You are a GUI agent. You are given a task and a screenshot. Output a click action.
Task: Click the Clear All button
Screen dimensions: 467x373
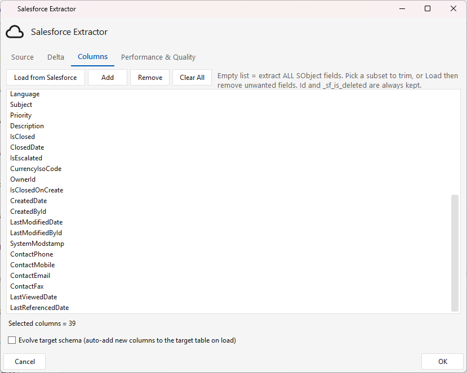click(x=192, y=78)
